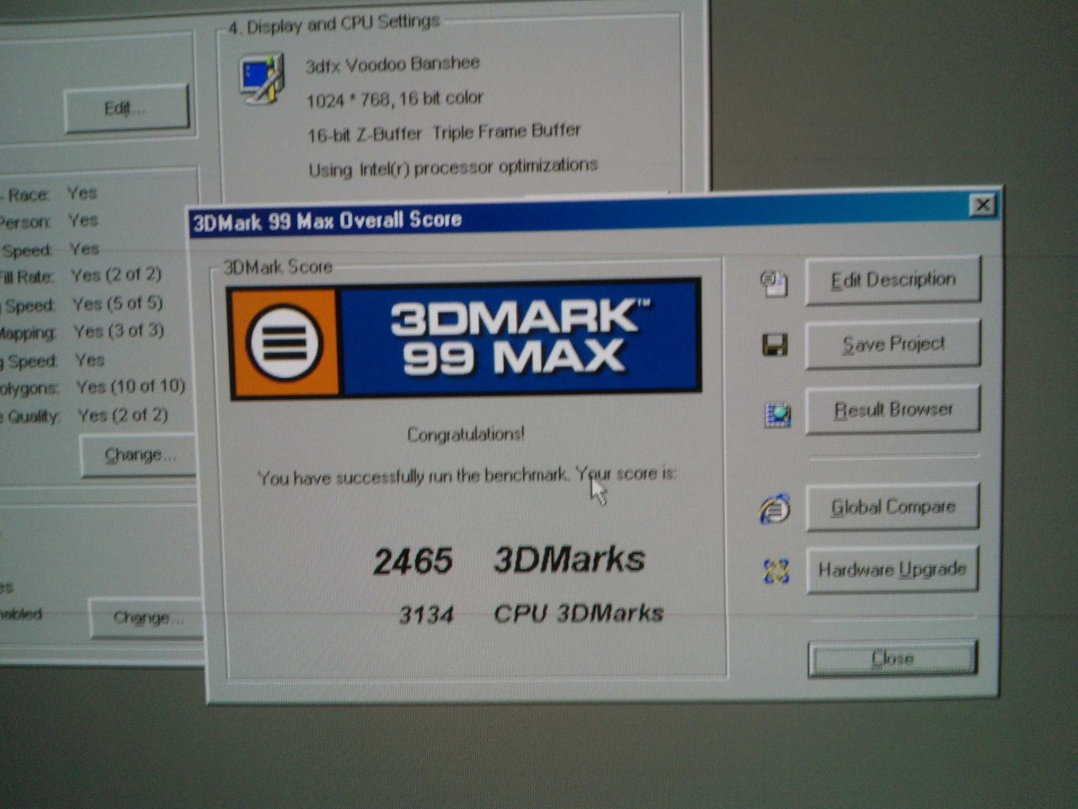Click the Yes (5 of 5) value
Viewport: 1078px width, 809px height.
click(x=117, y=303)
